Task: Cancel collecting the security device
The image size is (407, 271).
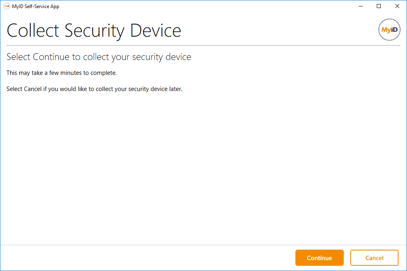Action: point(374,258)
